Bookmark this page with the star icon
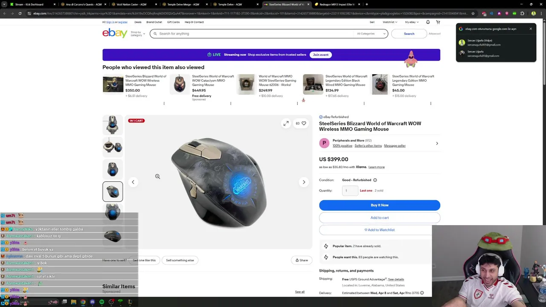Screen dimensions: 546x307 pos(473,13)
